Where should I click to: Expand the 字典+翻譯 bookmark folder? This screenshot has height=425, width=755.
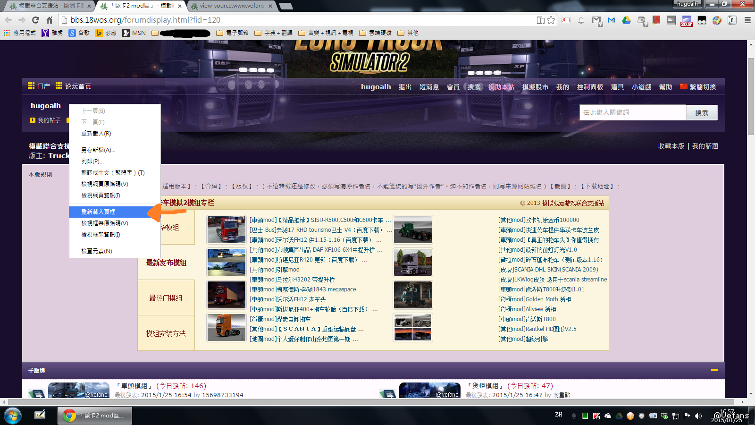[273, 33]
